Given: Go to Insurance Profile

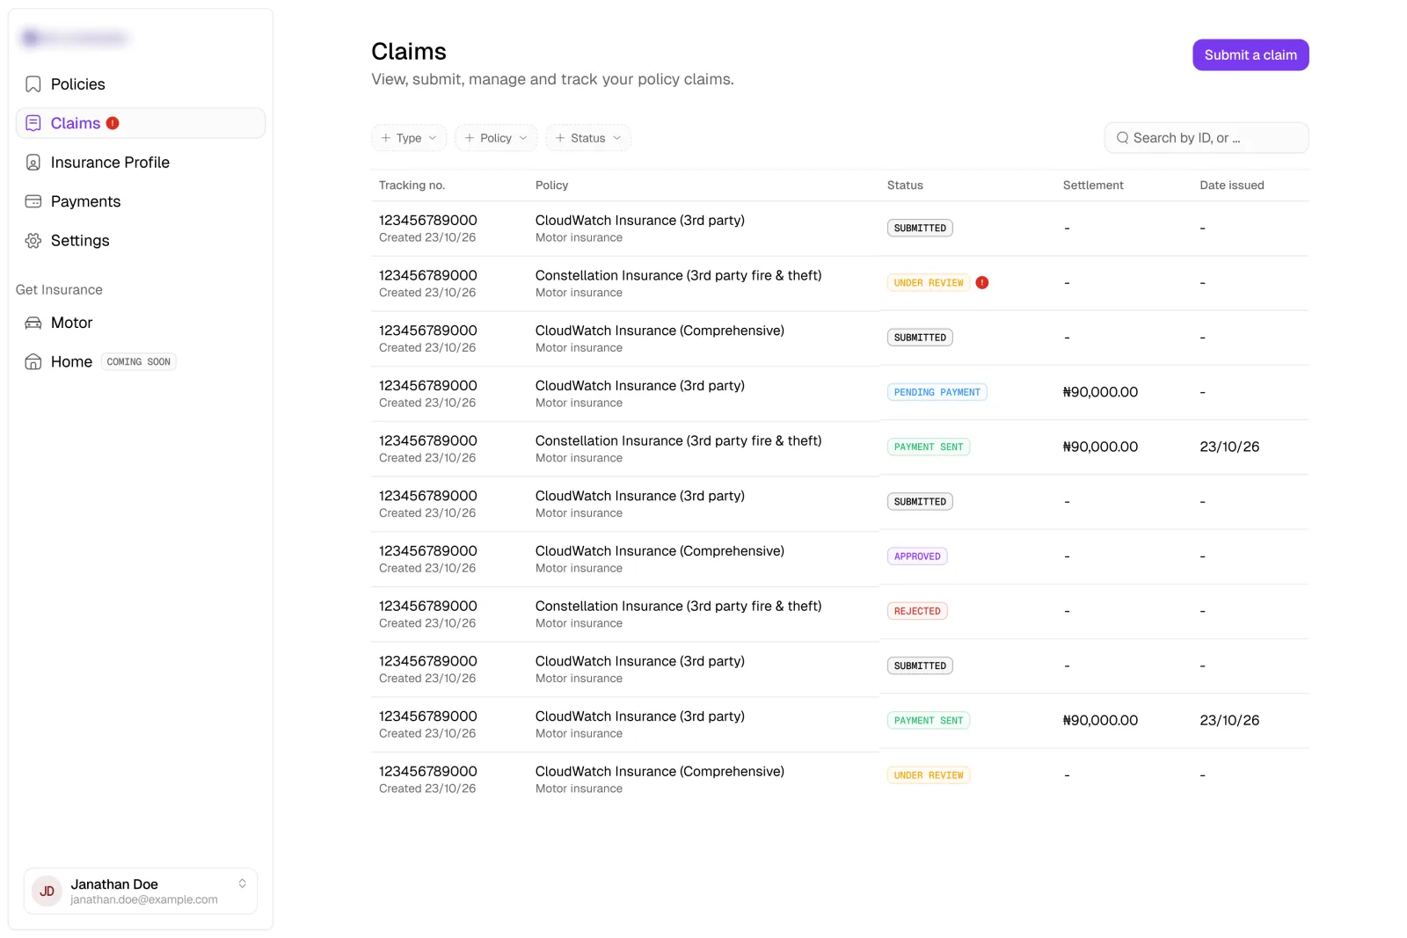Looking at the screenshot, I should [141, 163].
